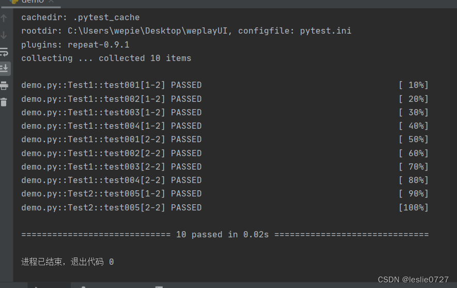
Task: Click the plugins repeat-0.9.1 line
Action: click(75, 44)
